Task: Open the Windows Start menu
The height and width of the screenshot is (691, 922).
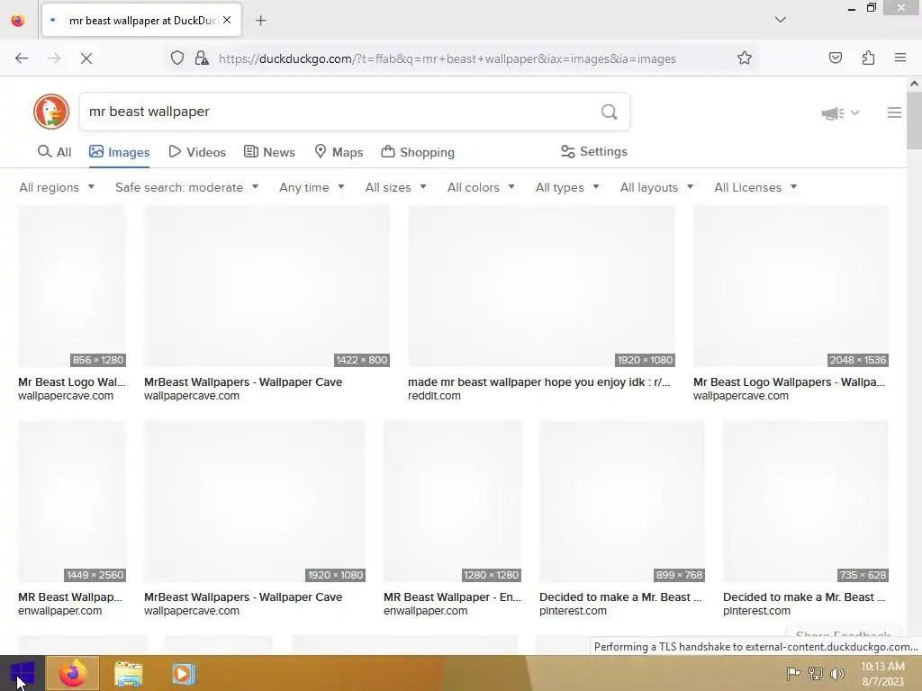Action: [x=23, y=673]
